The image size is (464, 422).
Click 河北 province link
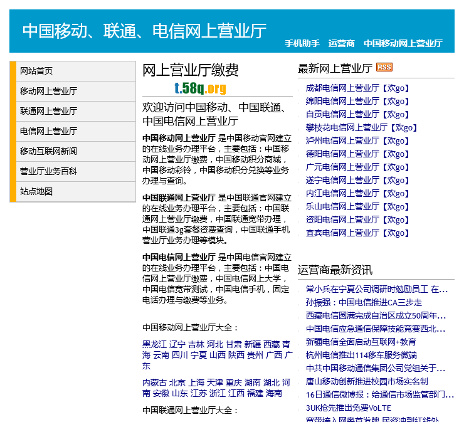tap(215, 344)
